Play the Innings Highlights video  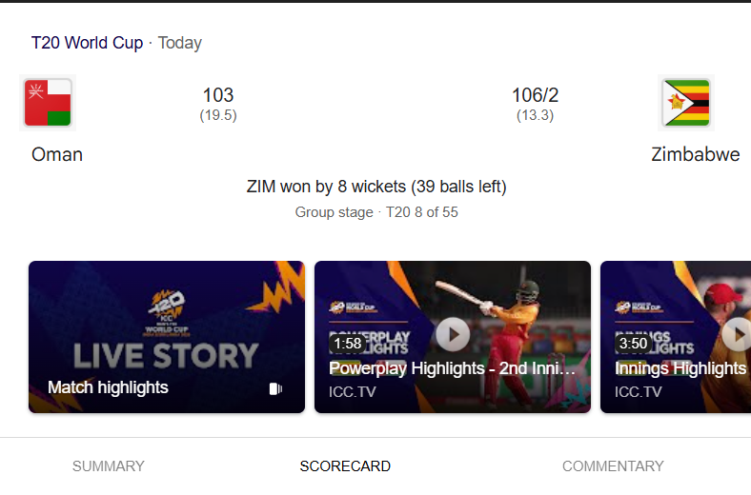(x=737, y=334)
